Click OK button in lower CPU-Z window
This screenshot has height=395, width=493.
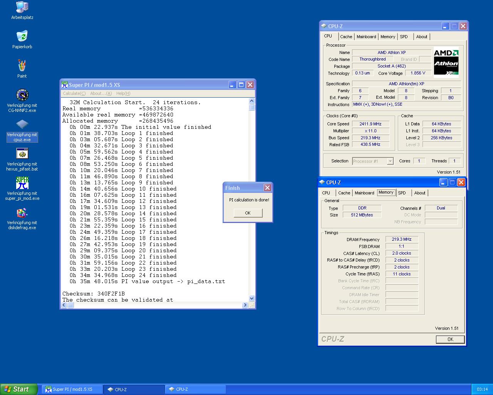450,339
